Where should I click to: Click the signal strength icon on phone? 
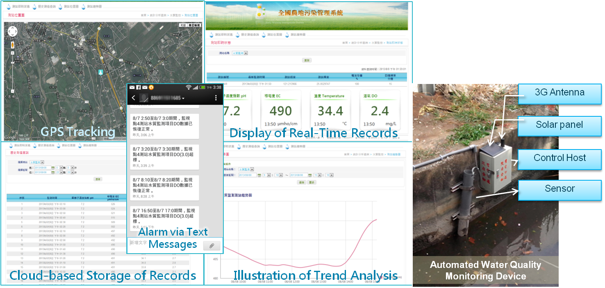pos(196,87)
